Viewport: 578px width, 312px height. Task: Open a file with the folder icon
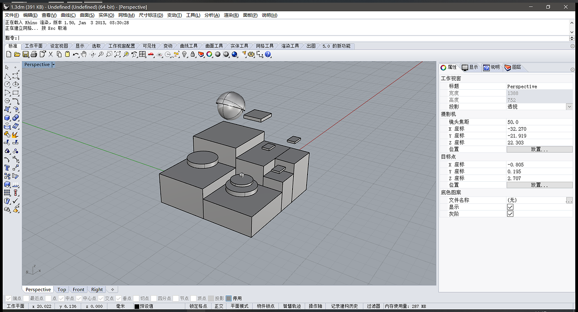tap(17, 54)
